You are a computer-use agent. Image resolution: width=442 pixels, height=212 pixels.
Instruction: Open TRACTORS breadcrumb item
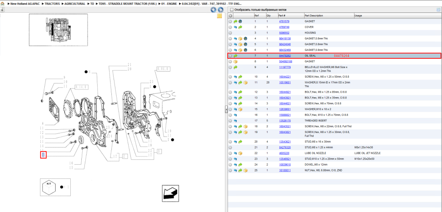[52, 4]
